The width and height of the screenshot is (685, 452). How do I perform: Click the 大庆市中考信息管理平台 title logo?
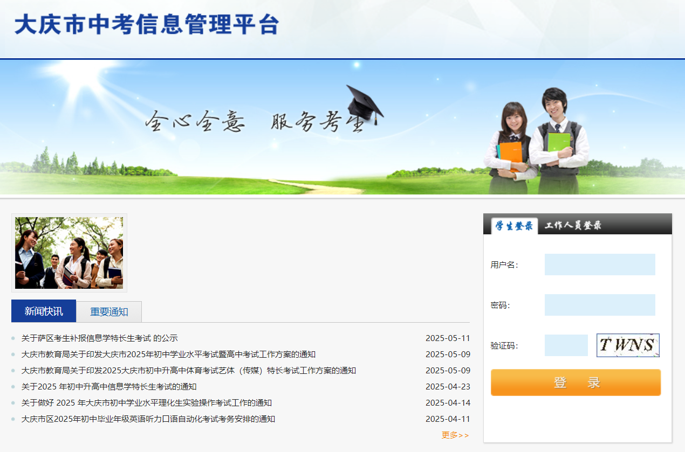click(x=147, y=25)
